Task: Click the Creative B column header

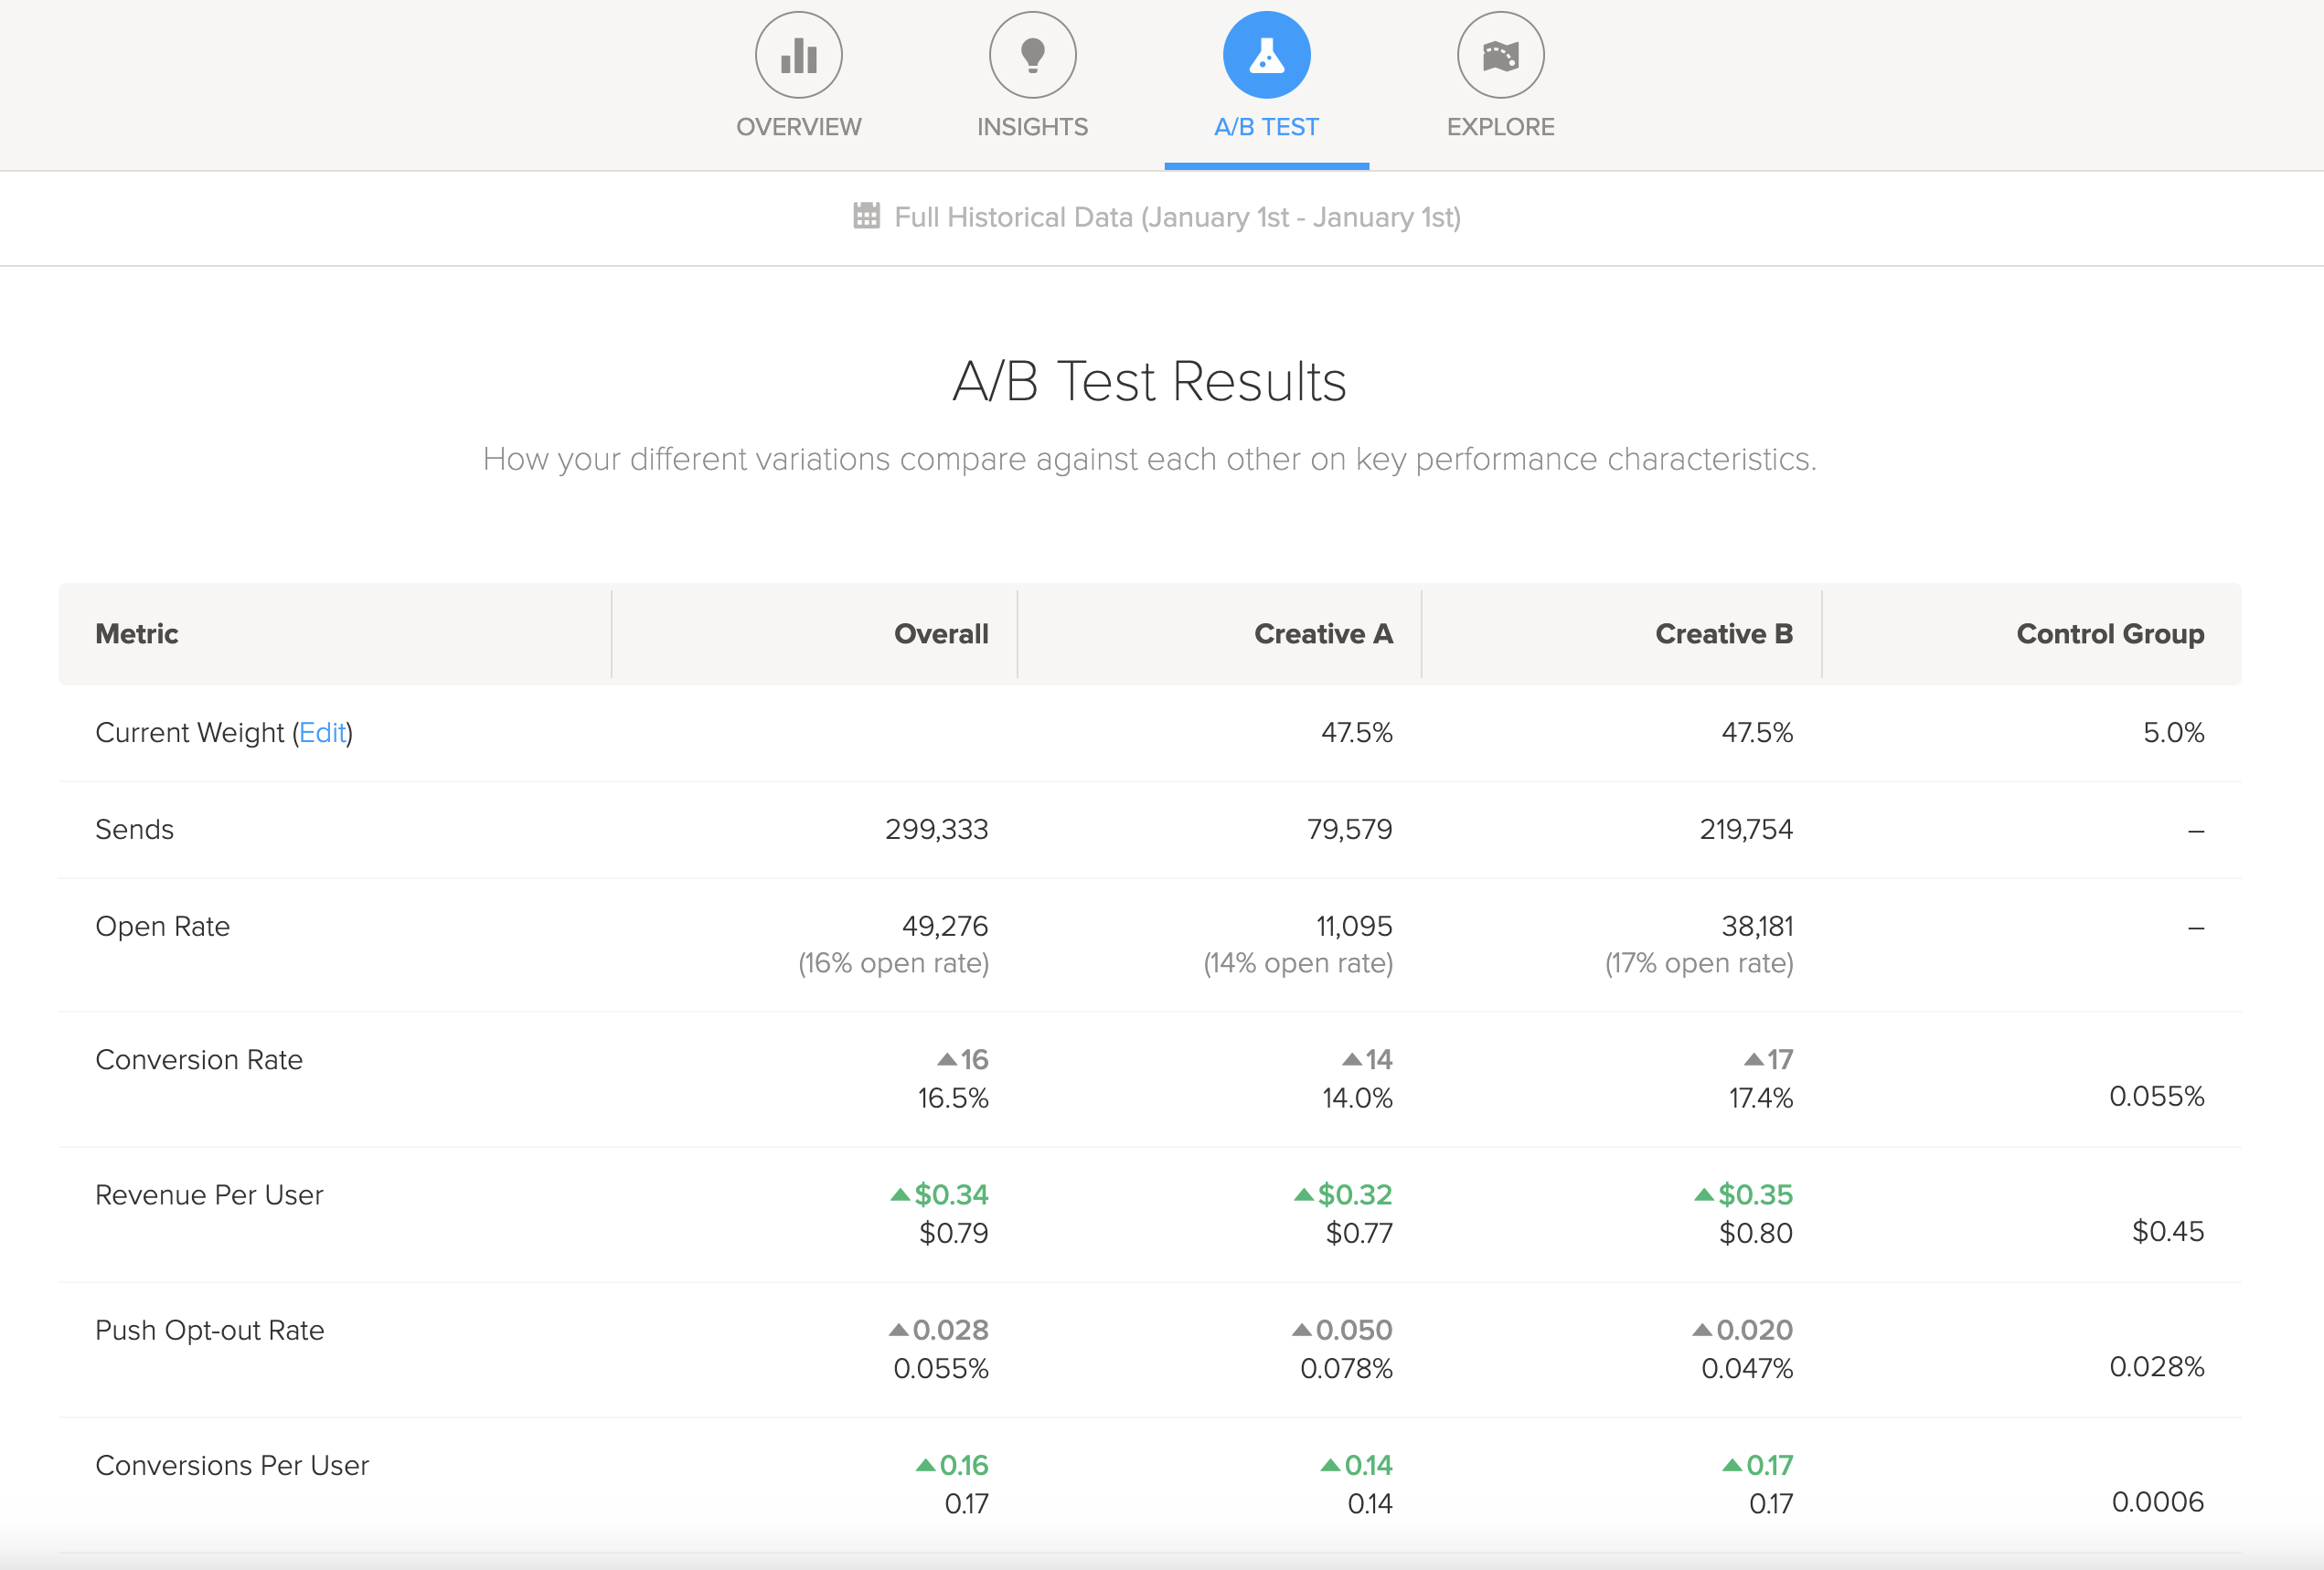Action: pyautogui.click(x=1723, y=633)
